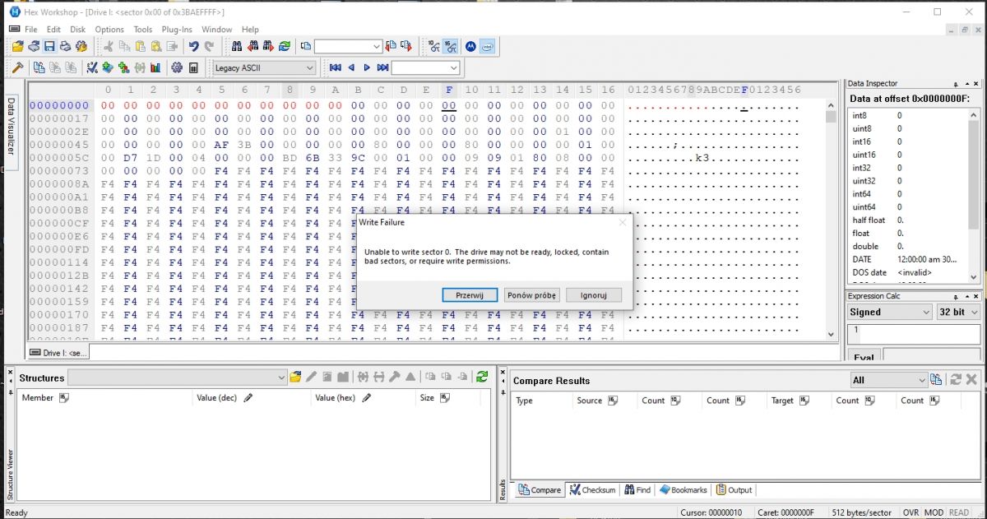Screen dimensions: 987x519
Task: Switch to the Bookmarks tab
Action: [x=683, y=489]
